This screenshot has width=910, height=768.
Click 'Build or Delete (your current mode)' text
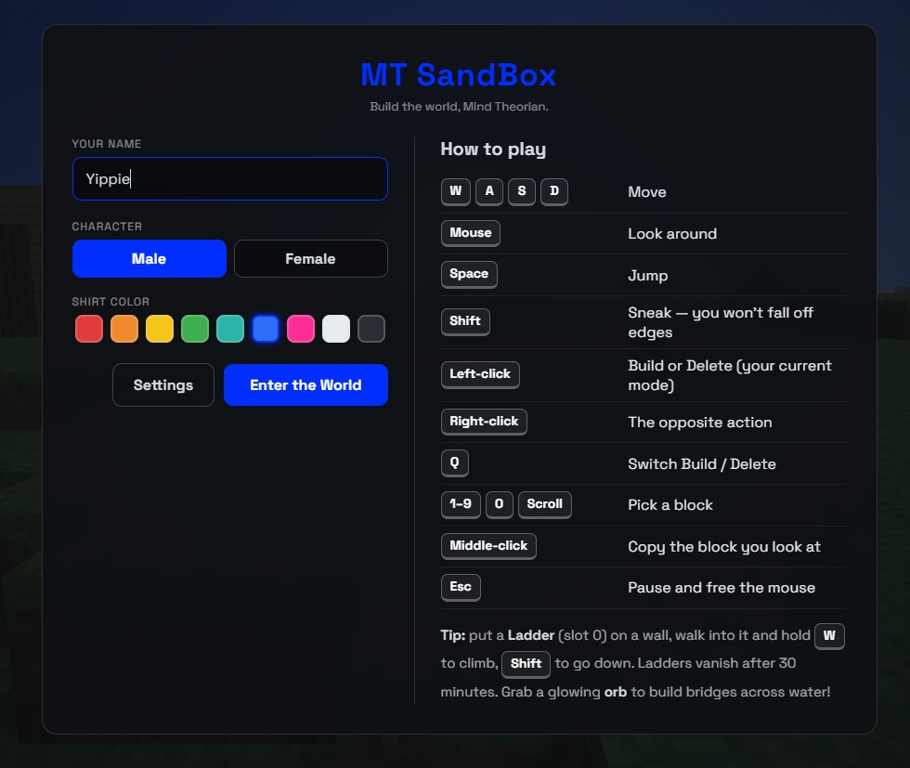tap(730, 375)
